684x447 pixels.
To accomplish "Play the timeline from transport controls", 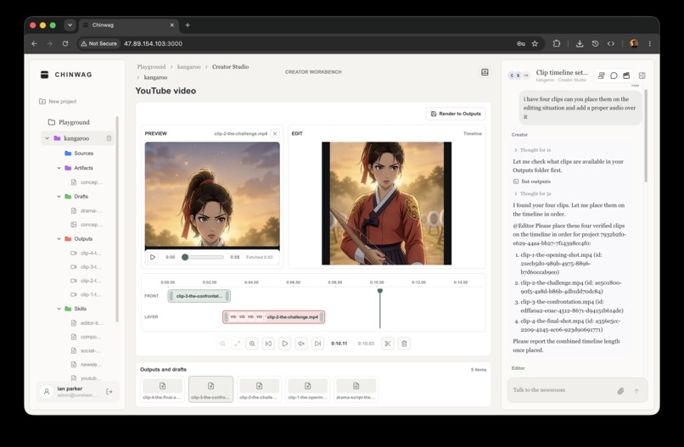I will tap(285, 344).
